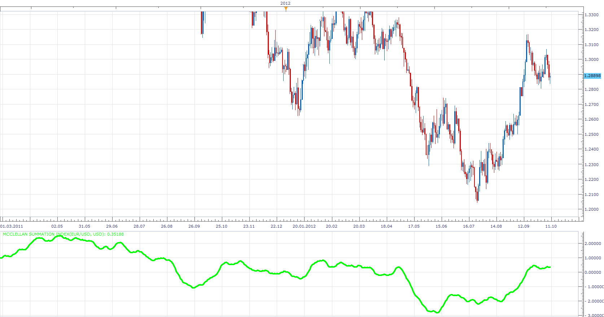Click the 26.08 date on the time axis

point(167,226)
